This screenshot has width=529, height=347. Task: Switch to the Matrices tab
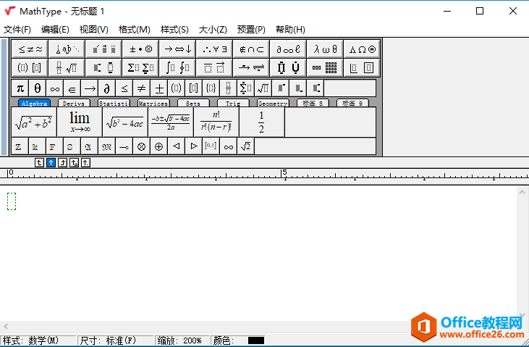[153, 104]
